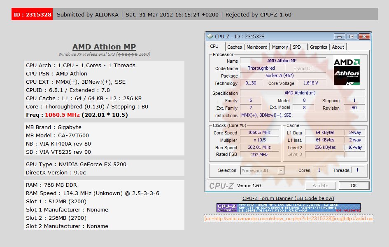Click the Technology value 0.130
The height and width of the screenshot is (247, 389).
(x=251, y=83)
